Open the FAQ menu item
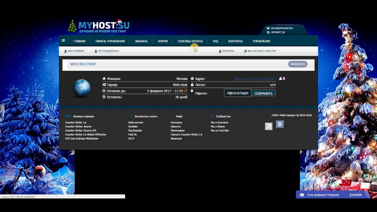The width and height of the screenshot is (377, 212). [x=216, y=41]
